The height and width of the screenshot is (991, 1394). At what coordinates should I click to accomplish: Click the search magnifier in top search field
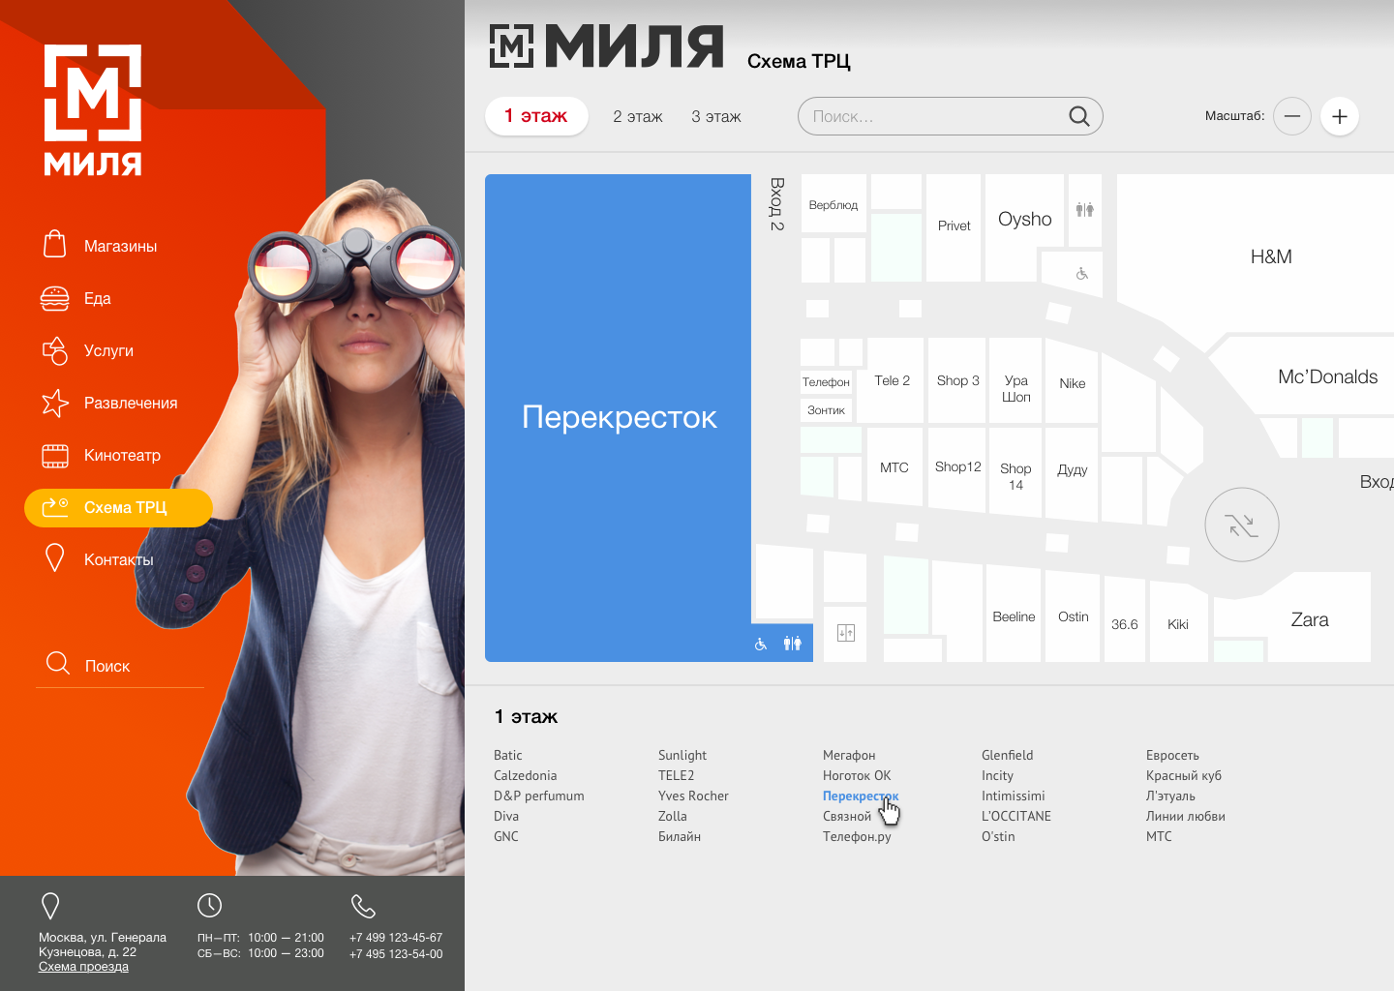(x=1079, y=116)
